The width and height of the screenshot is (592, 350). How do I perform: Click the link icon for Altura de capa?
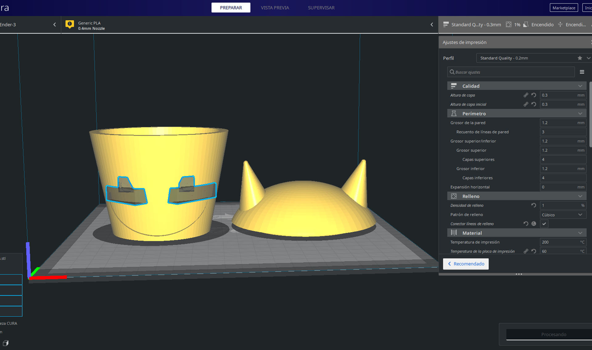click(526, 95)
